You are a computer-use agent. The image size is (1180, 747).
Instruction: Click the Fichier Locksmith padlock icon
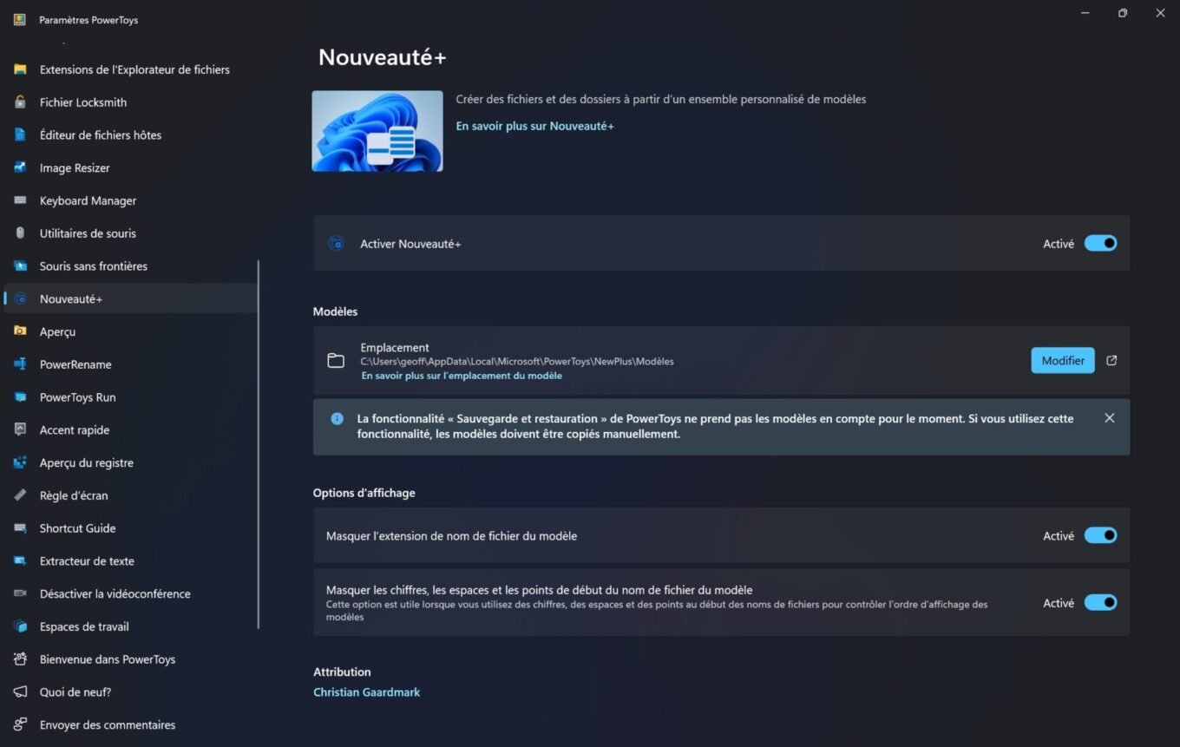point(20,102)
